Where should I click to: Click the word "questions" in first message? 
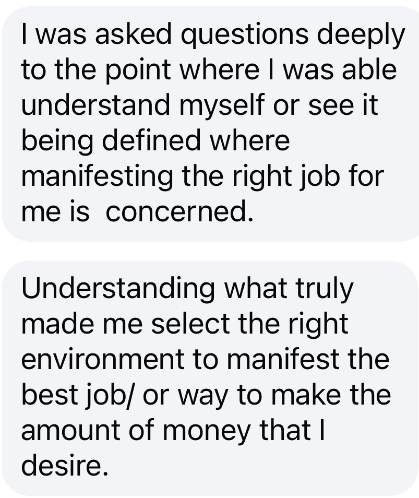244,35
